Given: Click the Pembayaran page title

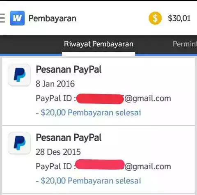Looking at the screenshot, I should (52, 18).
